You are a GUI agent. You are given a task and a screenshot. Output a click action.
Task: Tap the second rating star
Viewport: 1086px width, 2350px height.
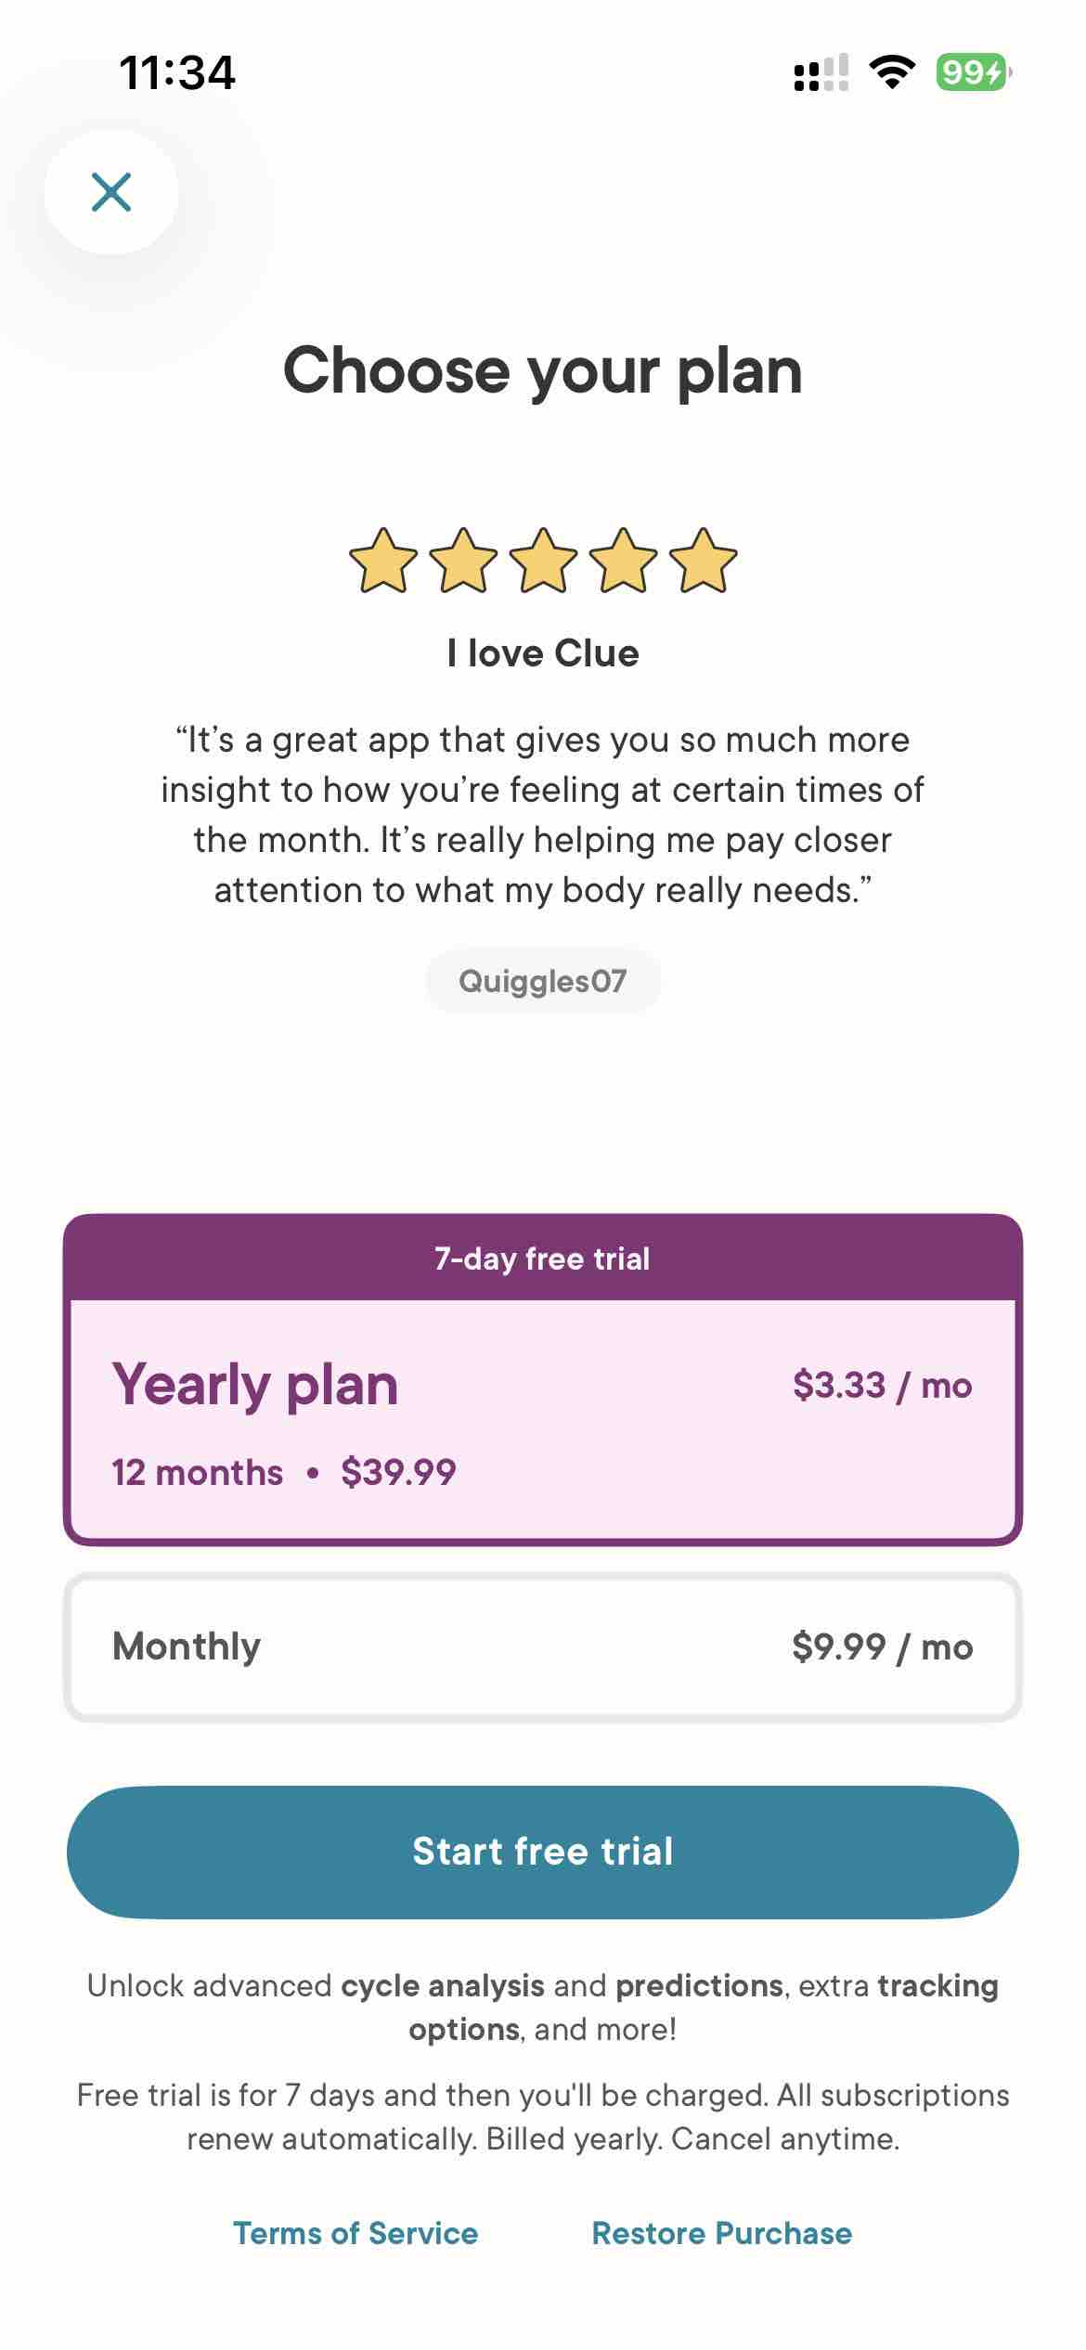point(463,561)
